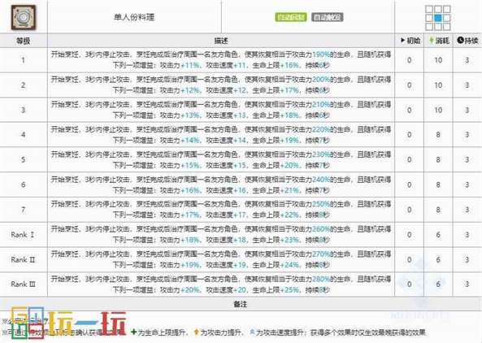
Task: Select level 5 cell
Action: click(x=24, y=159)
